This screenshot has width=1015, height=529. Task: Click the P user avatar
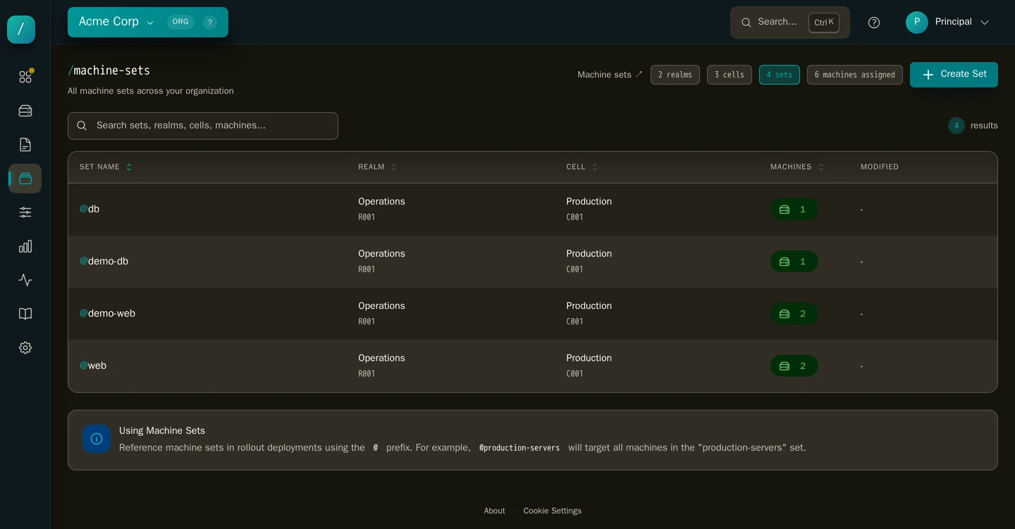click(917, 23)
